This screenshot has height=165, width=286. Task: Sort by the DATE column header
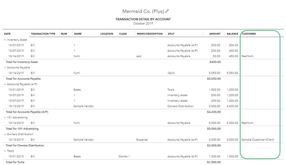pos(7,34)
